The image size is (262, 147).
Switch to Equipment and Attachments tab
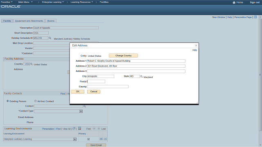point(29,21)
